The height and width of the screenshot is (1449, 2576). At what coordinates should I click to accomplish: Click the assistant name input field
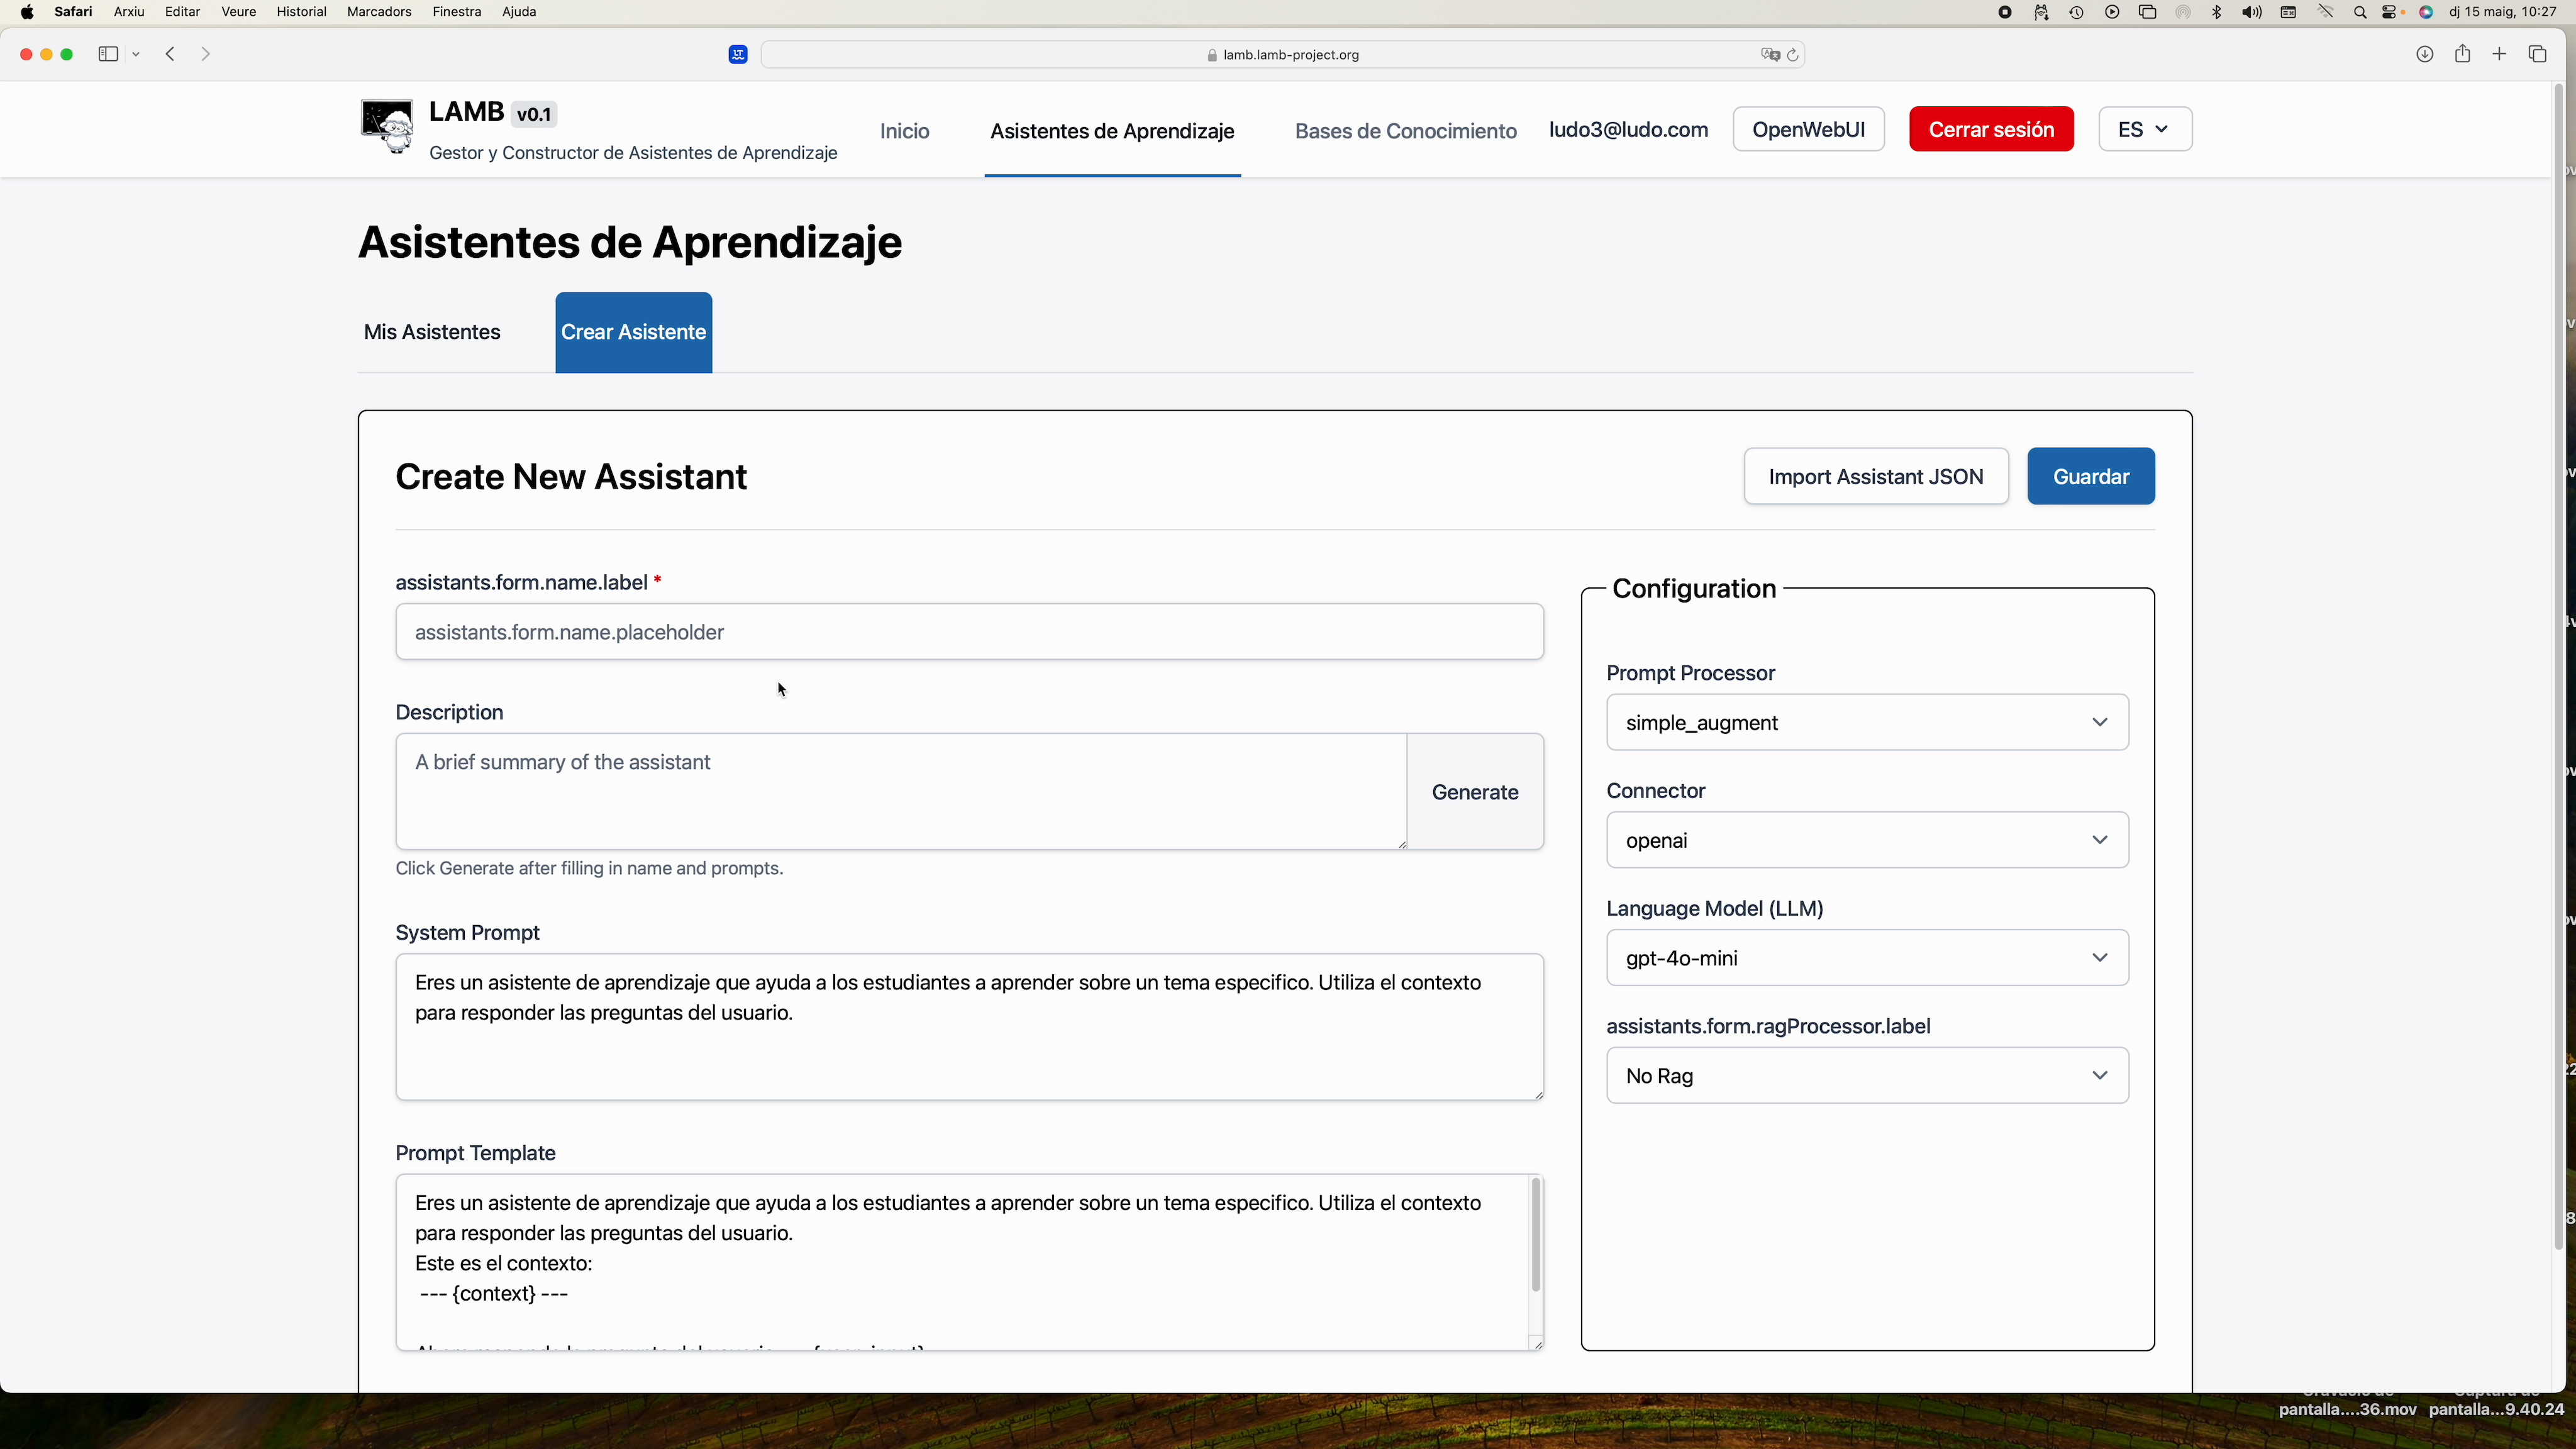click(968, 632)
